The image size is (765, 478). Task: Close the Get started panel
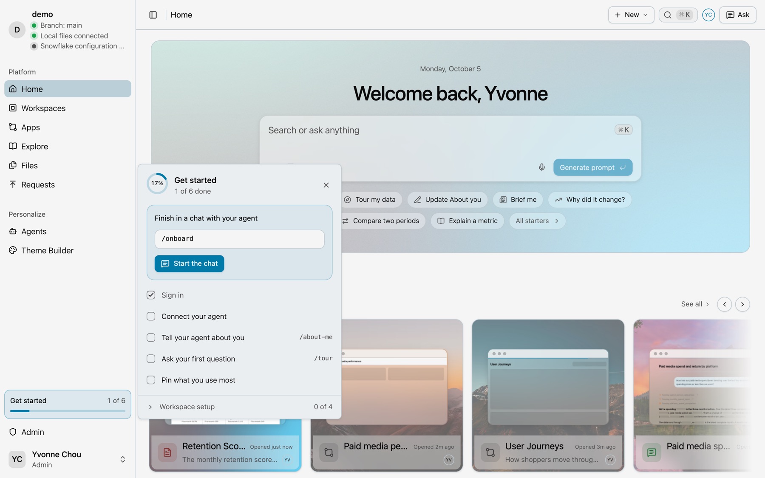(326, 185)
